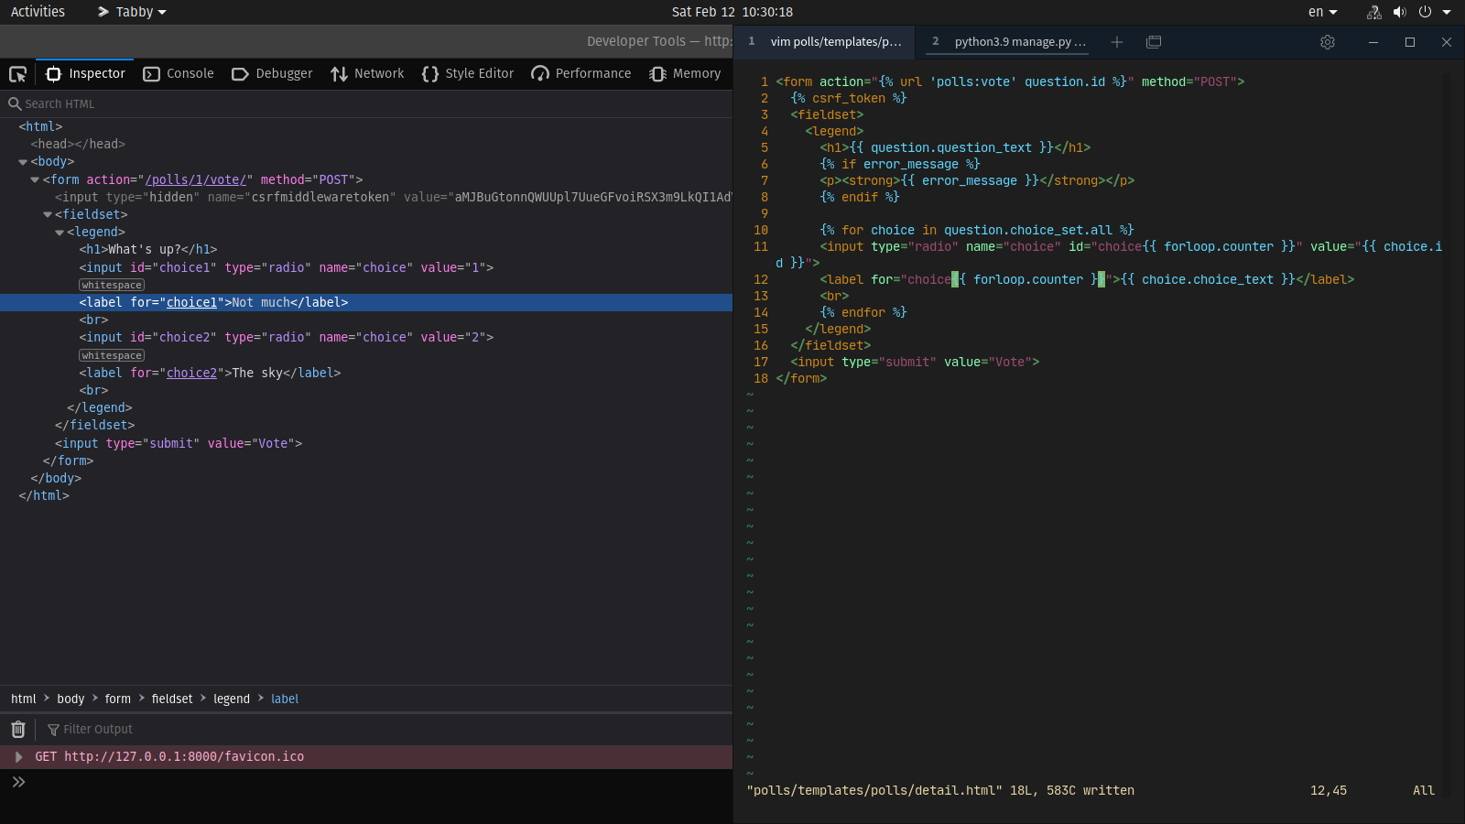This screenshot has height=824, width=1465.
Task: Click the Search HTML field
Action: click(x=366, y=103)
